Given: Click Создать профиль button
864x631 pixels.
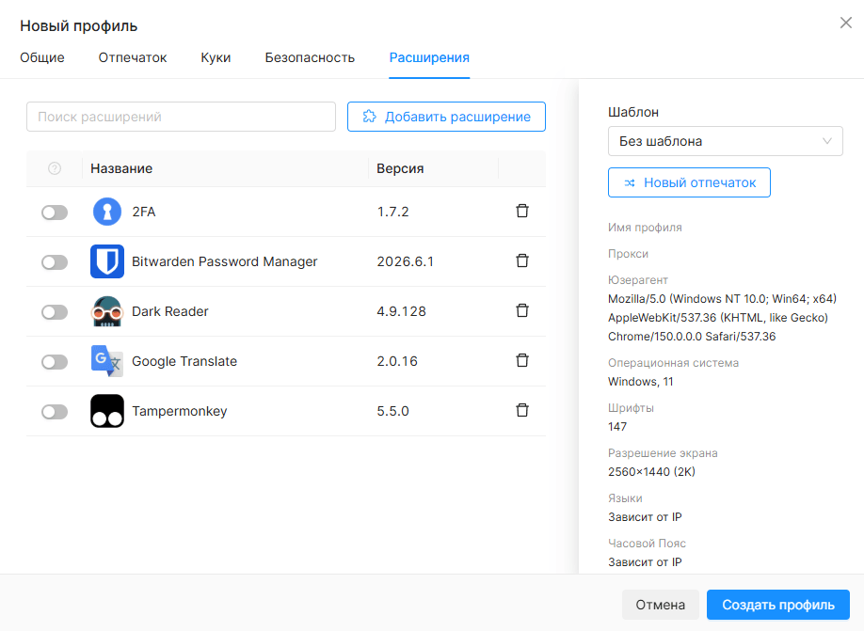Looking at the screenshot, I should (x=778, y=605).
